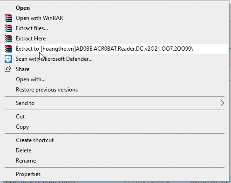Expand the Send to submenu arrow

pos(222,103)
